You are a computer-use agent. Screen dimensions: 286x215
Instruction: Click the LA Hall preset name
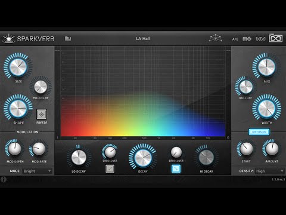143,39
